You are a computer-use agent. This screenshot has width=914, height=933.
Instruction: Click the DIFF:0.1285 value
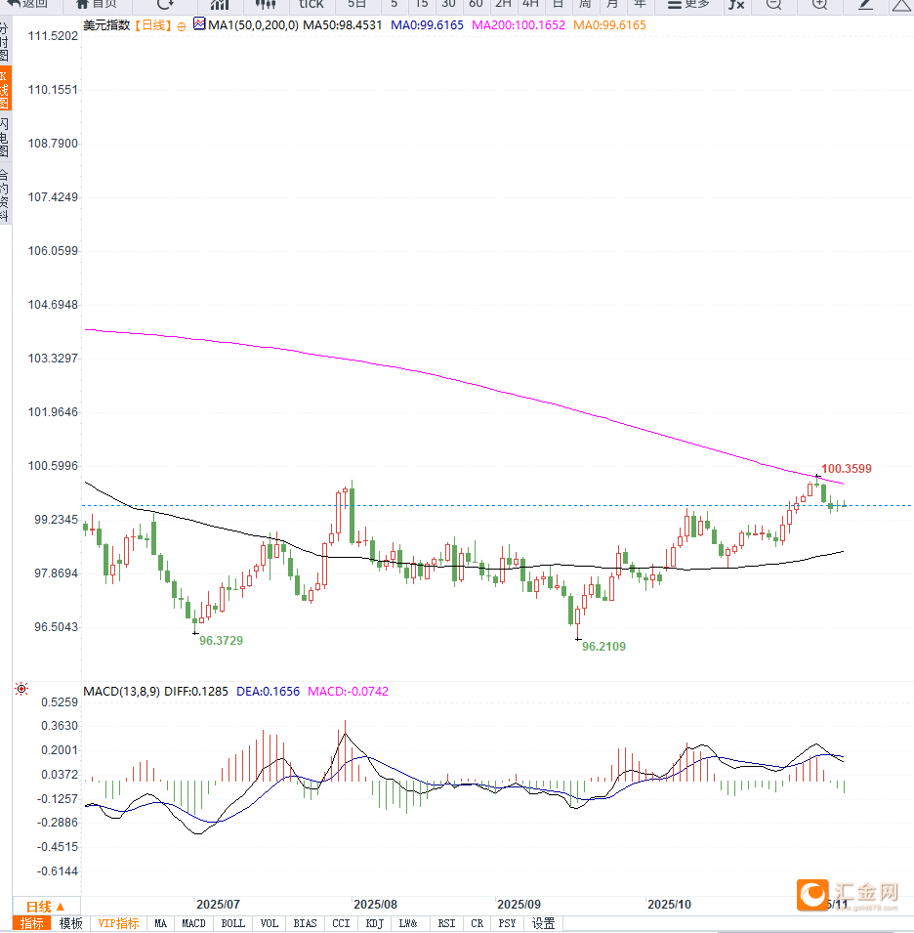196,692
